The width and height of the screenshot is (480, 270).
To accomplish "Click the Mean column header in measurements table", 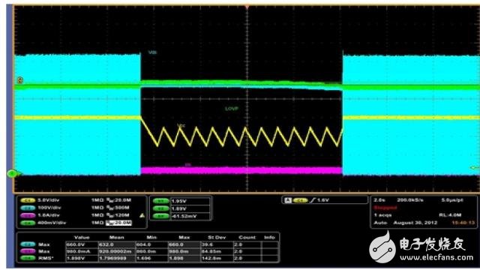I will pyautogui.click(x=117, y=237).
